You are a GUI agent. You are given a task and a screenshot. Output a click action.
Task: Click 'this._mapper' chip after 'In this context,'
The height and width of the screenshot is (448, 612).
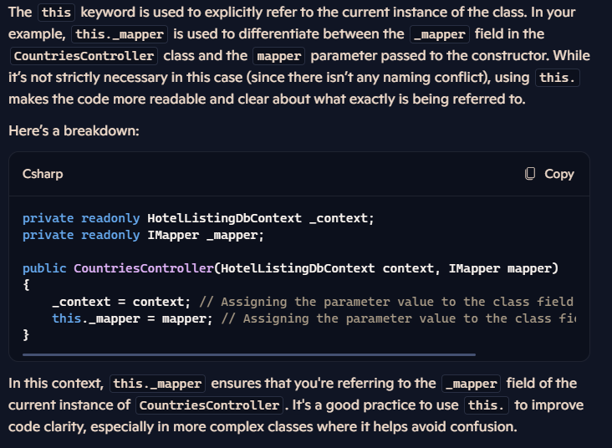click(x=158, y=384)
